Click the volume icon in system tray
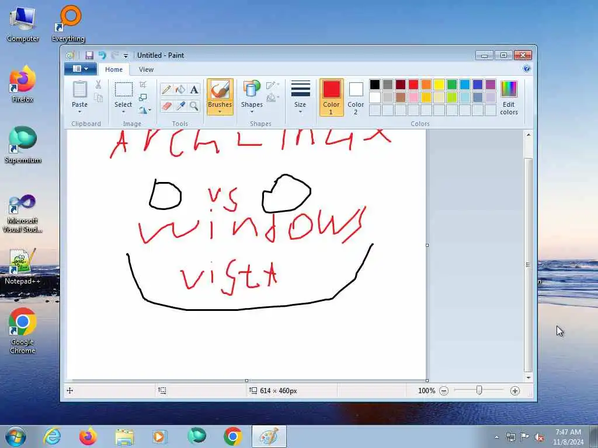 pos(539,437)
